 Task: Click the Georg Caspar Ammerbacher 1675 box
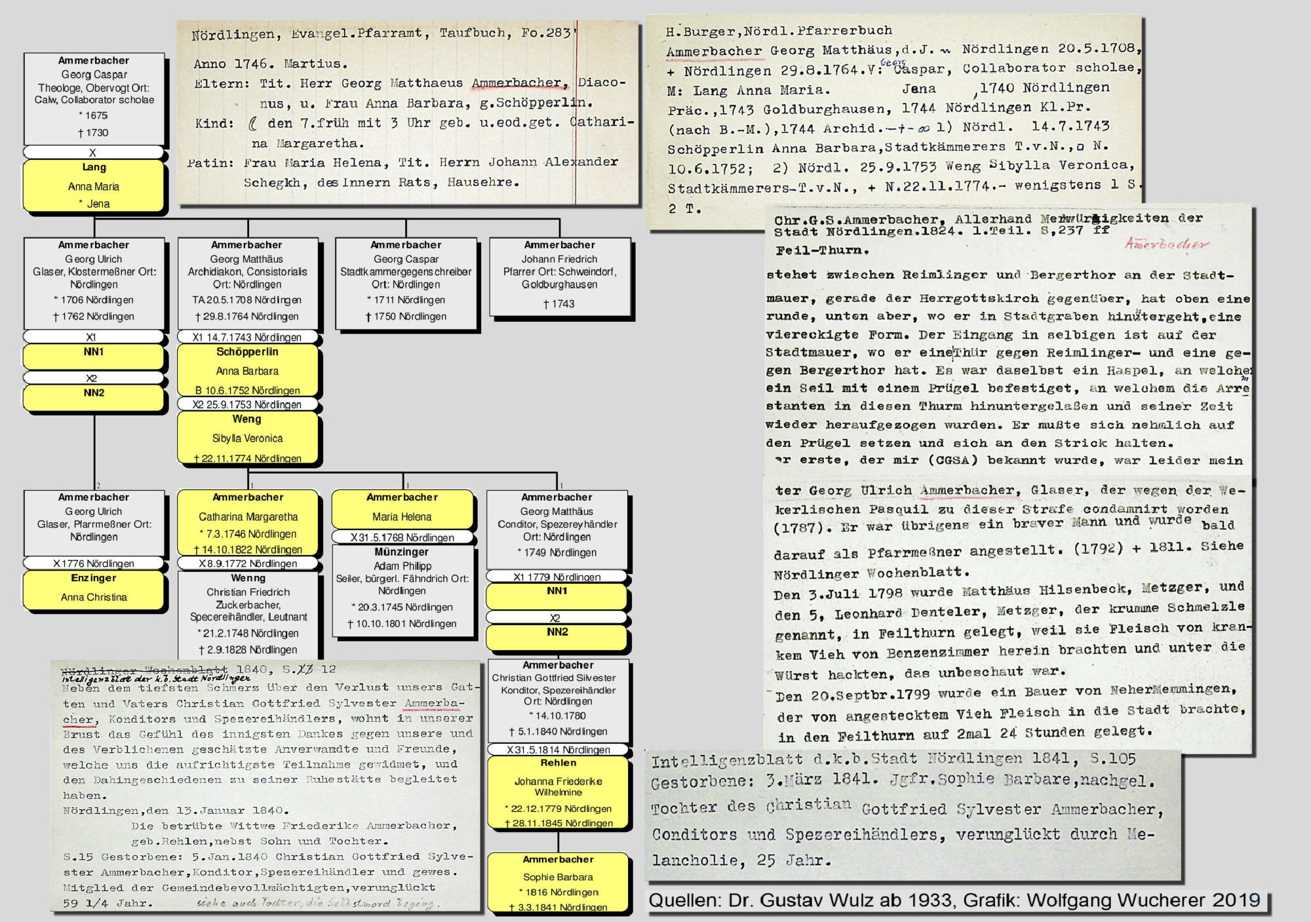pos(94,98)
